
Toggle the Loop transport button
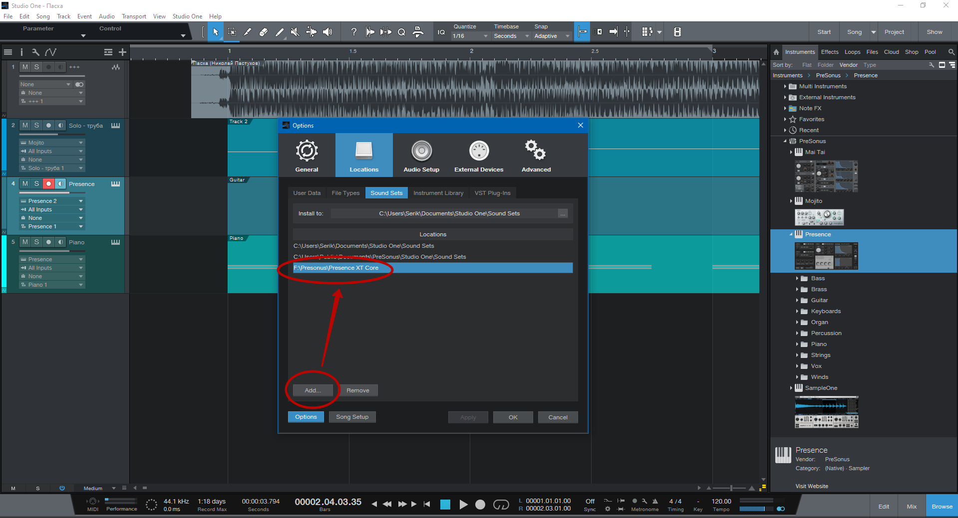click(x=501, y=505)
